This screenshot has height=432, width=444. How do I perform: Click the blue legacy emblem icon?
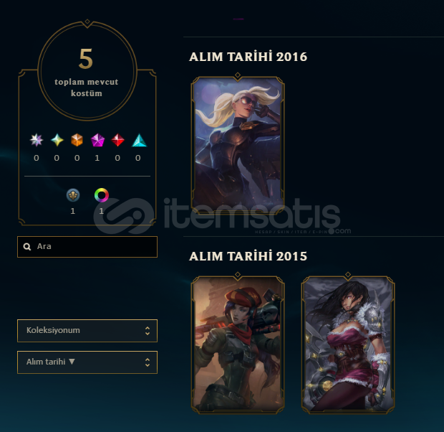[73, 195]
